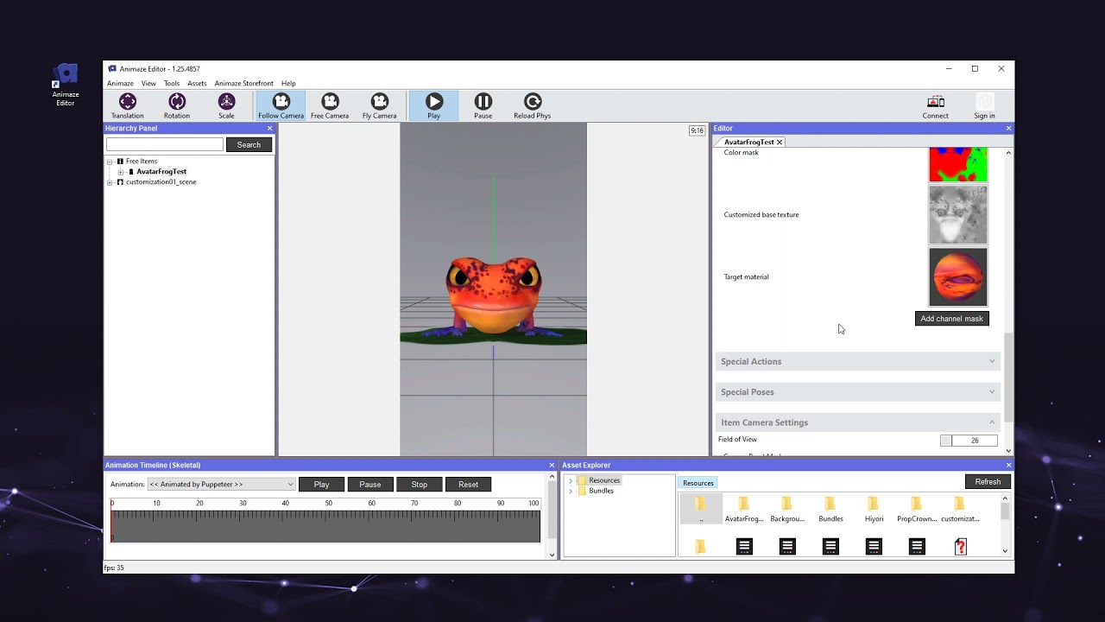
Task: Open the PropCrown folder
Action: 917,510
